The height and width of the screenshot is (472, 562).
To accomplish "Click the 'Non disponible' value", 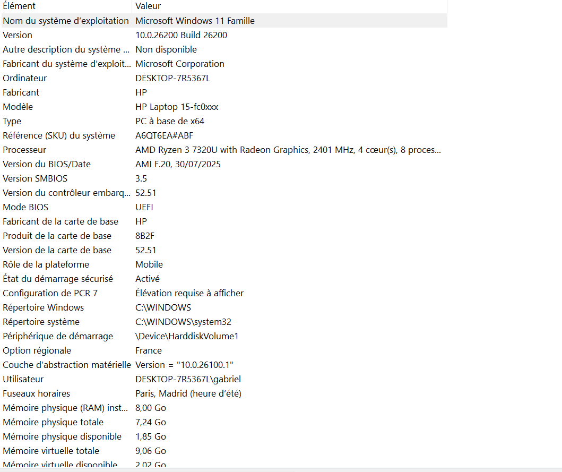I will pyautogui.click(x=166, y=49).
